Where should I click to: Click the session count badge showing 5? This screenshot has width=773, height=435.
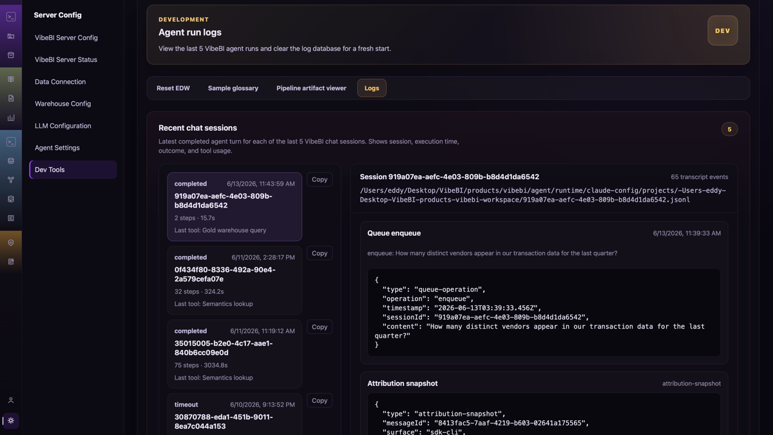click(729, 130)
